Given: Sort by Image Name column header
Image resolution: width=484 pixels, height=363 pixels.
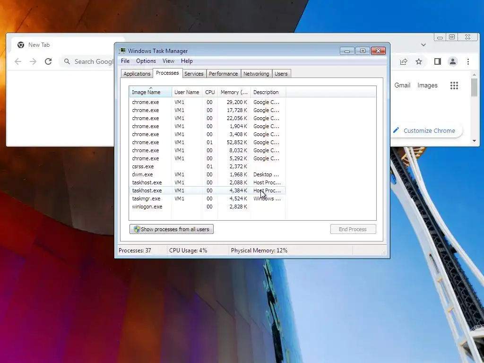Looking at the screenshot, I should coord(150,92).
